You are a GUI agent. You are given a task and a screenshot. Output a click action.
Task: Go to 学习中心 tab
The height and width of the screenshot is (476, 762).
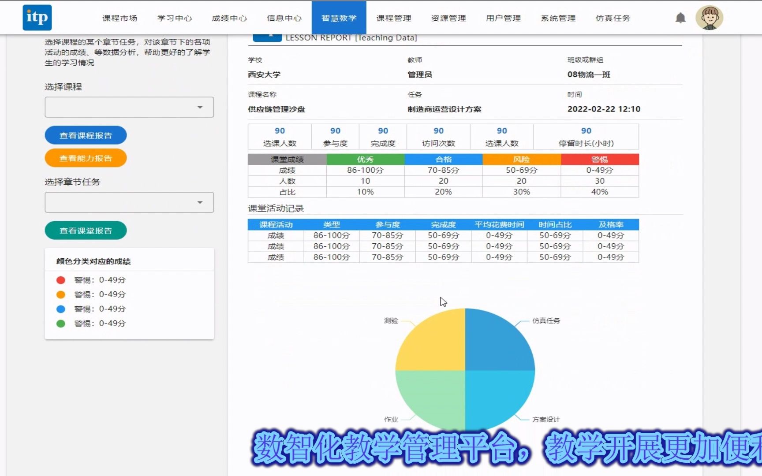(x=175, y=18)
